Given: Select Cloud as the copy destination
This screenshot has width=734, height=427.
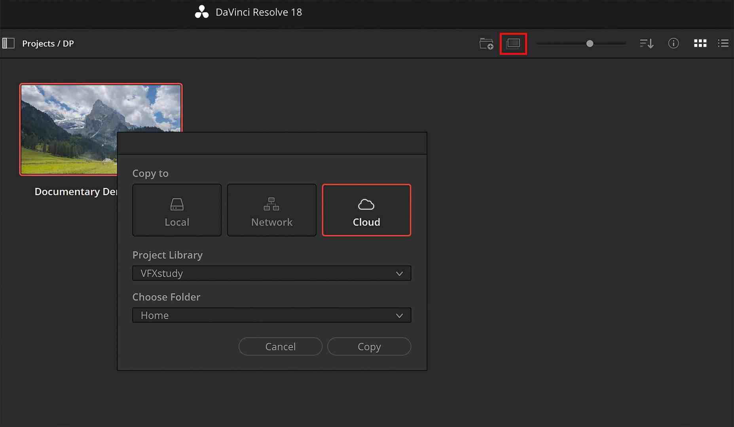Looking at the screenshot, I should (366, 210).
